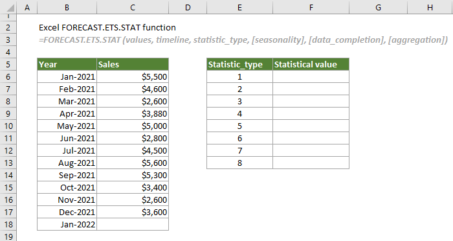Select the $4,600 sales cell
Screen dimensions: 453x241
coord(133,89)
